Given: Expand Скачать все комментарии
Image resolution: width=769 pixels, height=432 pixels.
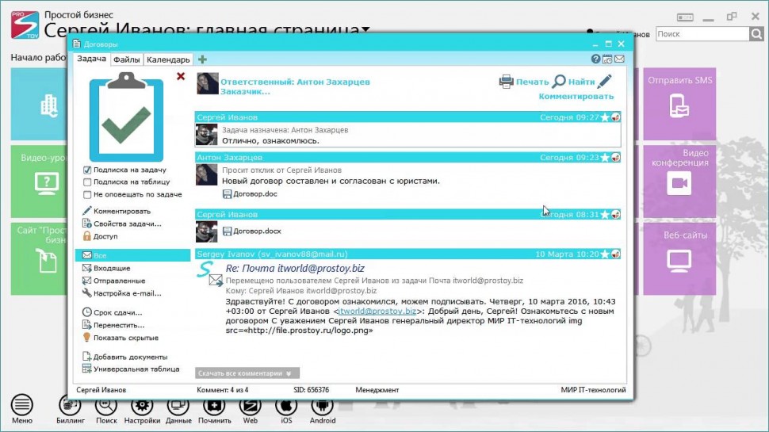Looking at the screenshot, I should point(247,373).
